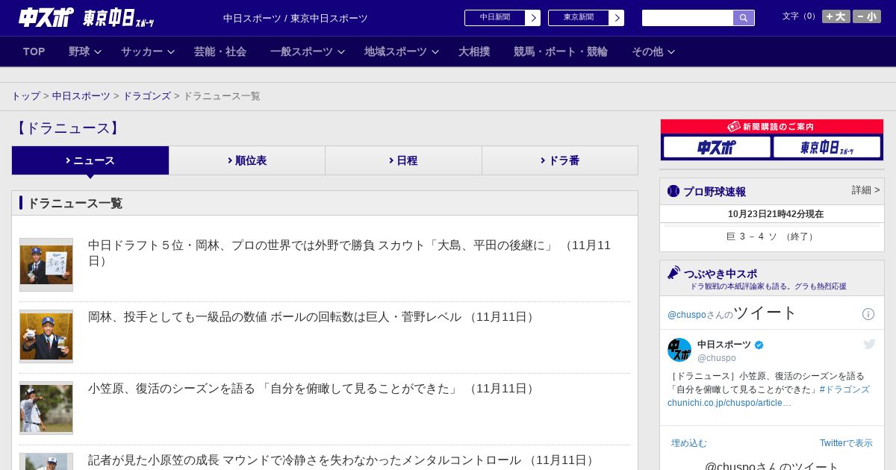Go to TOP in navigation bar
This screenshot has width=896, height=470.
(34, 51)
